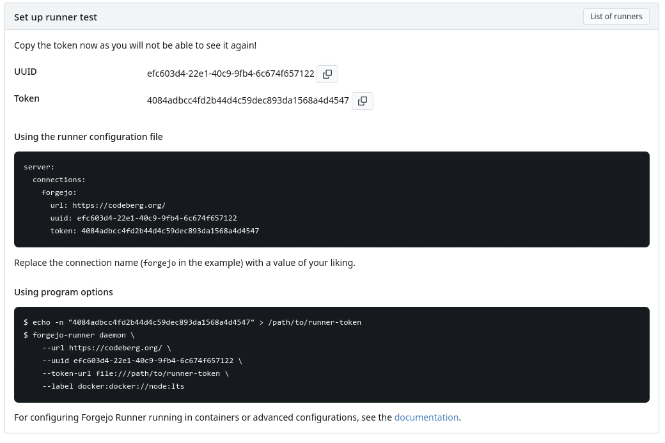Click the 'url: https://codeberg.org/' config line
Viewport: 665px width, 443px height.
coord(107,205)
